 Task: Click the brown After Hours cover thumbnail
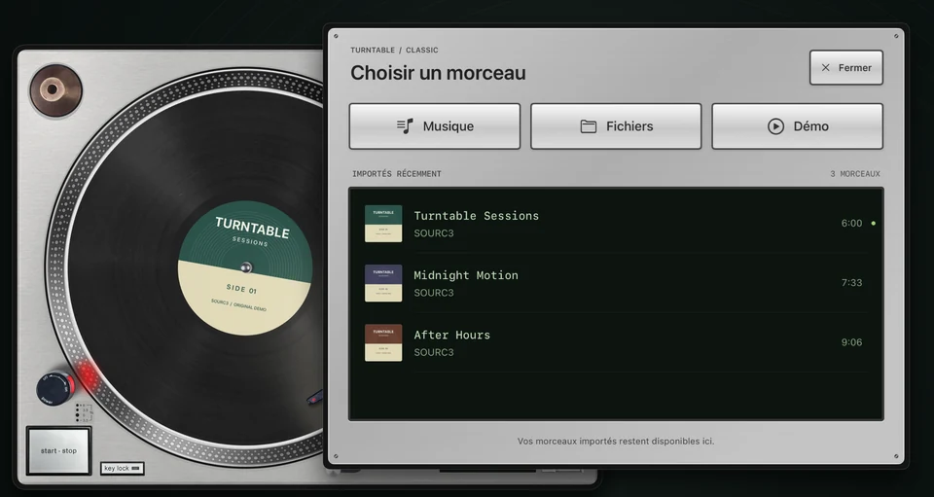pos(383,342)
